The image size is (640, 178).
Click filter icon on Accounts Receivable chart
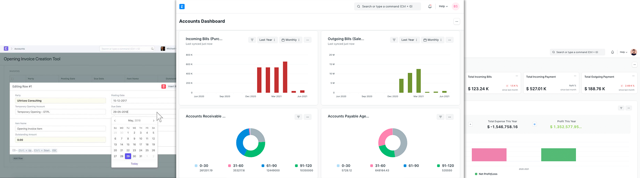298,117
